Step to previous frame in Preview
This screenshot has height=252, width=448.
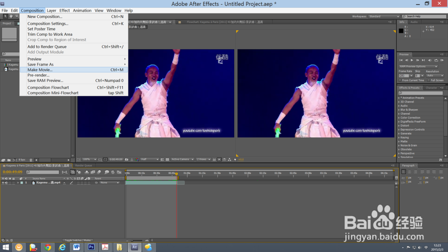point(406,60)
